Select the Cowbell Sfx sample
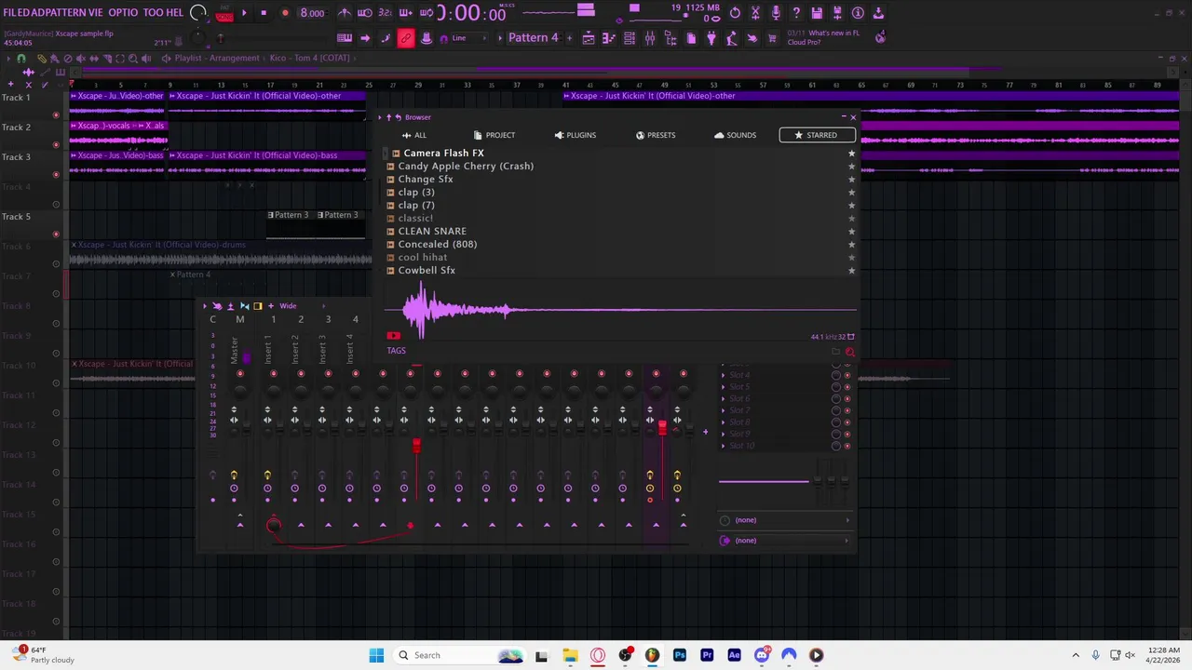The height and width of the screenshot is (670, 1192). [x=427, y=270]
